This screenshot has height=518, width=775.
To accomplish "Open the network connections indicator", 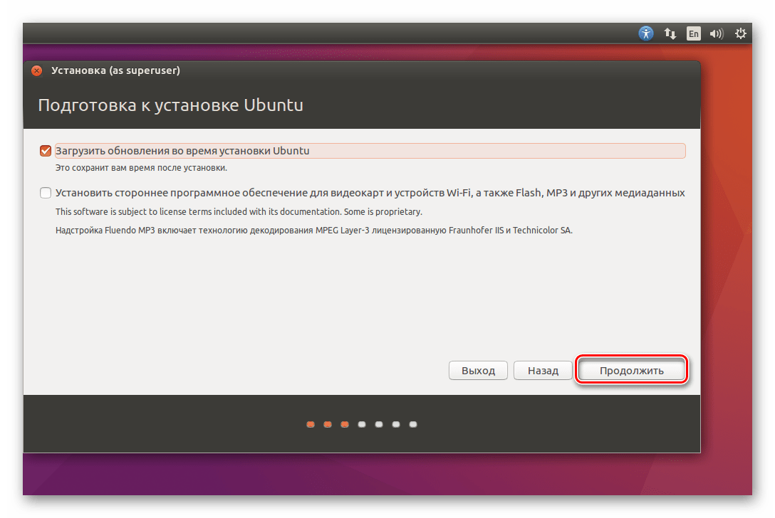I will (x=670, y=33).
